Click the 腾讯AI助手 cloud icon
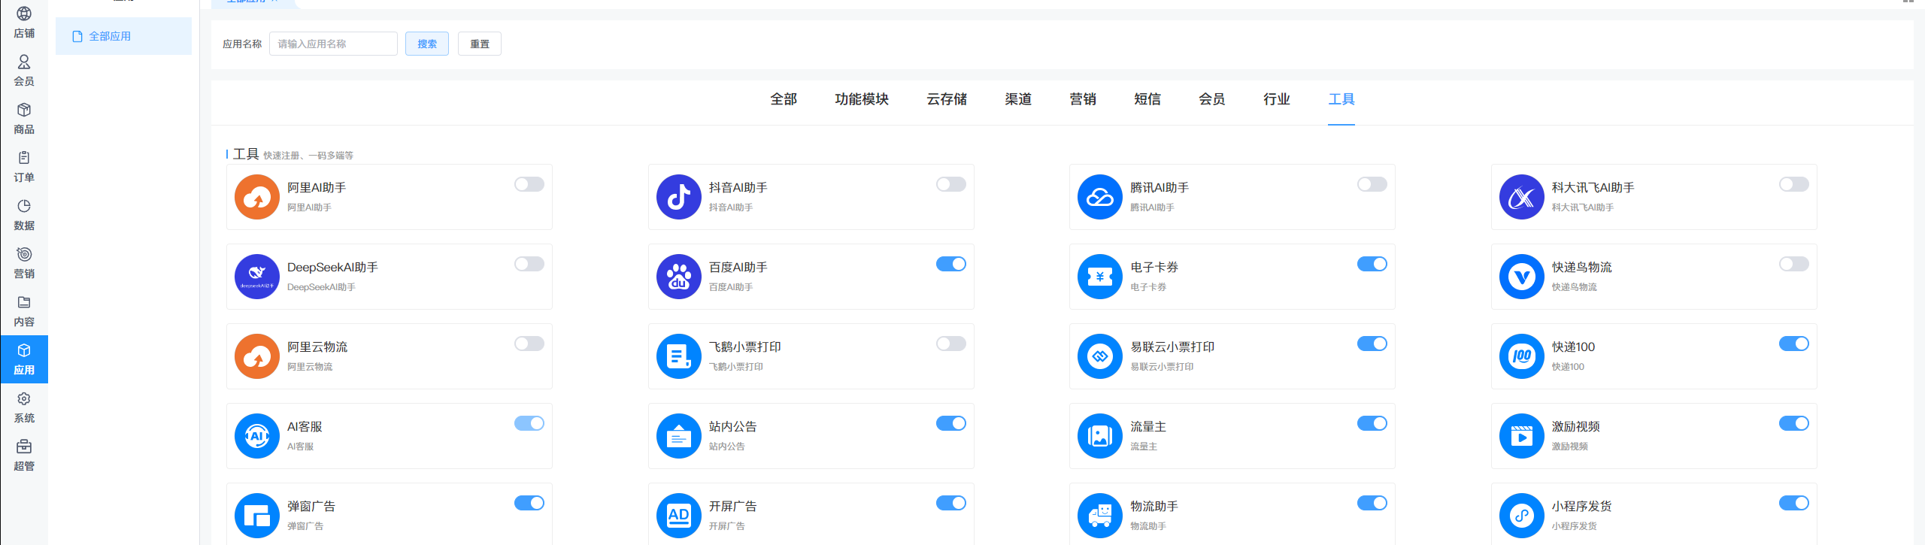This screenshot has width=1925, height=545. tap(1100, 197)
